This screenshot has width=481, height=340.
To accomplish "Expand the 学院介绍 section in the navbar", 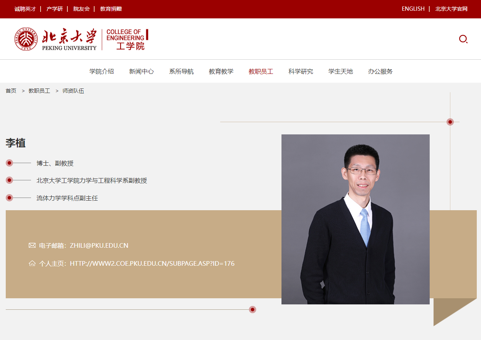I will [101, 71].
